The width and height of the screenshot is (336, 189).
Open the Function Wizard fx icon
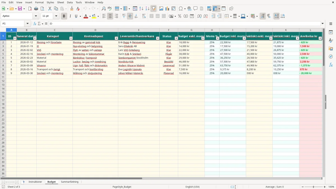click(35, 24)
